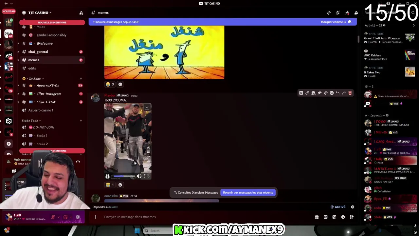This screenshot has height=236, width=419.
Task: Cancel the reply close button
Action: coord(353,207)
